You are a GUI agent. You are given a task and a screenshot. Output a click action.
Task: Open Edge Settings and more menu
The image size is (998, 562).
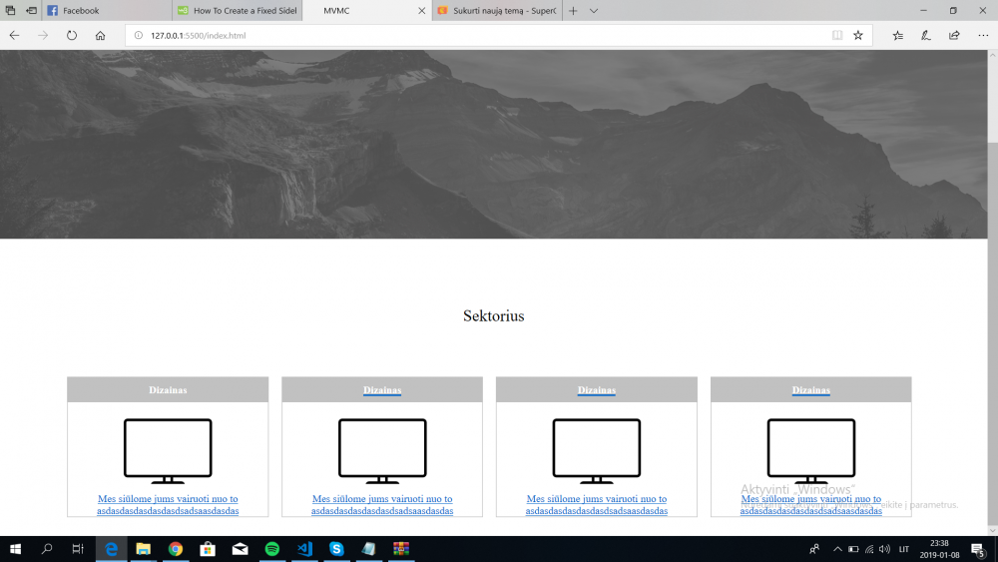pos(983,36)
